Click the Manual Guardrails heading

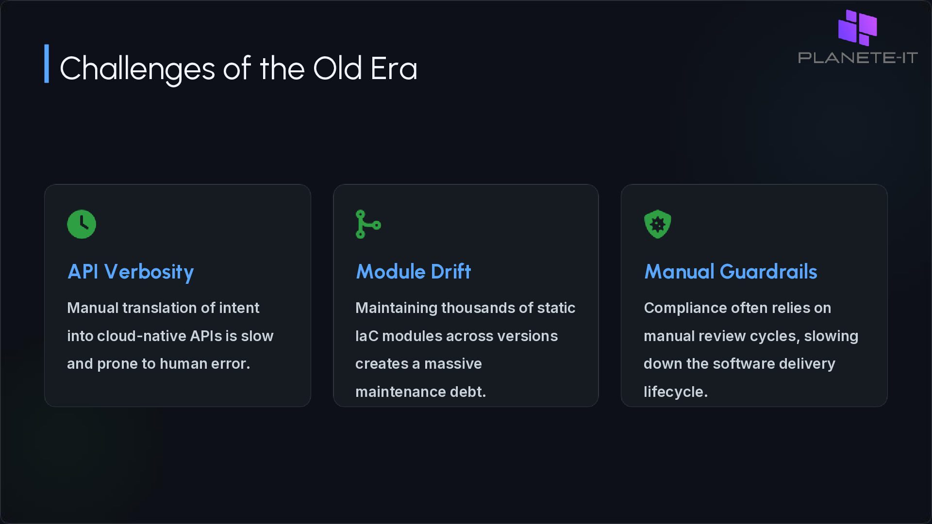click(731, 272)
